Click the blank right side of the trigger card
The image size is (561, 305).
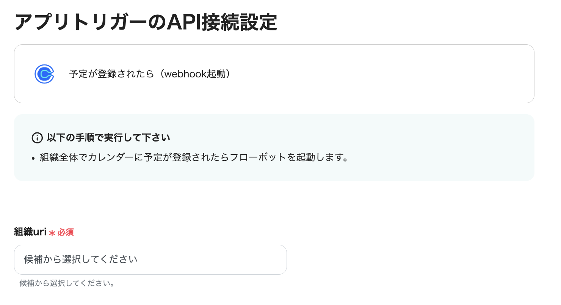click(417, 74)
